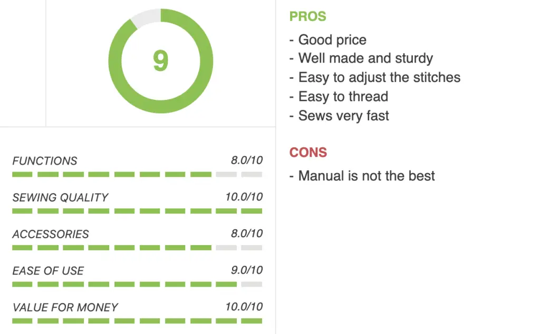The height and width of the screenshot is (334, 540).
Task: Click the FUNCTIONS rating label
Action: pos(45,161)
